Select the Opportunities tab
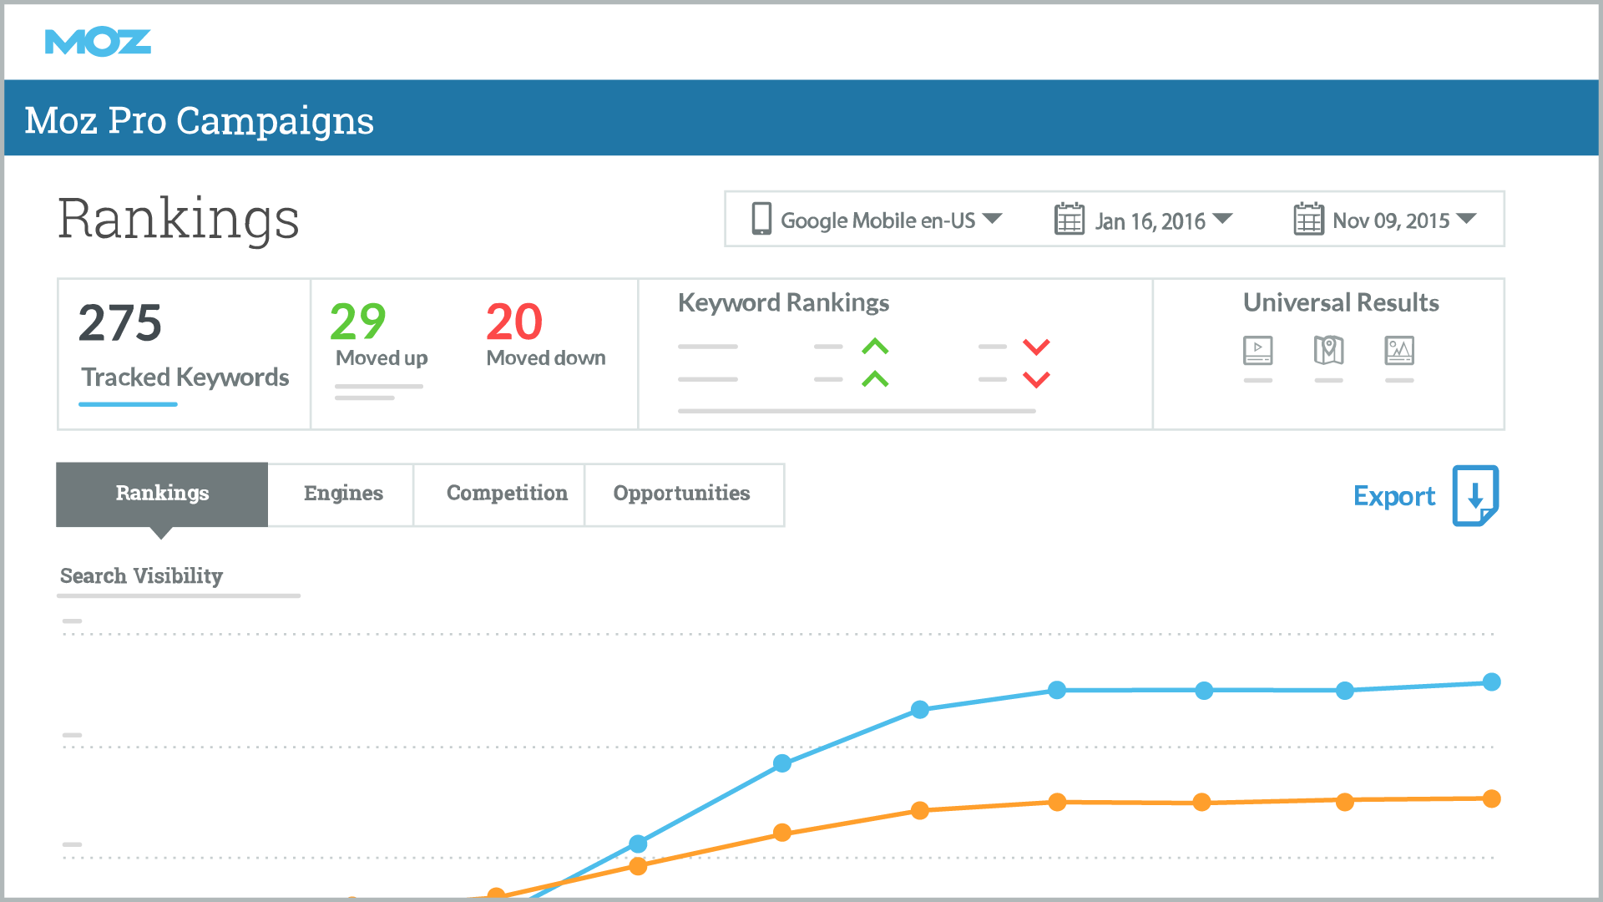The width and height of the screenshot is (1603, 902). 681,494
